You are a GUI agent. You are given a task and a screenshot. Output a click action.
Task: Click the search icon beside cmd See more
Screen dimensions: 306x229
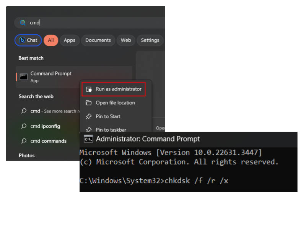tap(24, 111)
